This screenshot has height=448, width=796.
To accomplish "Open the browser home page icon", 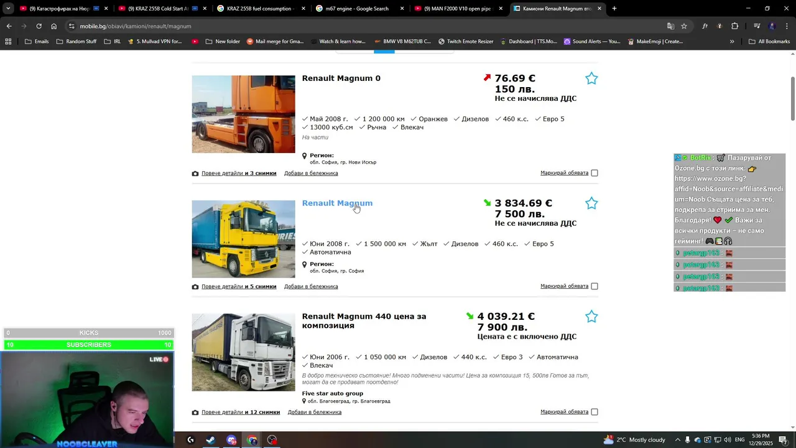I will pyautogui.click(x=53, y=26).
